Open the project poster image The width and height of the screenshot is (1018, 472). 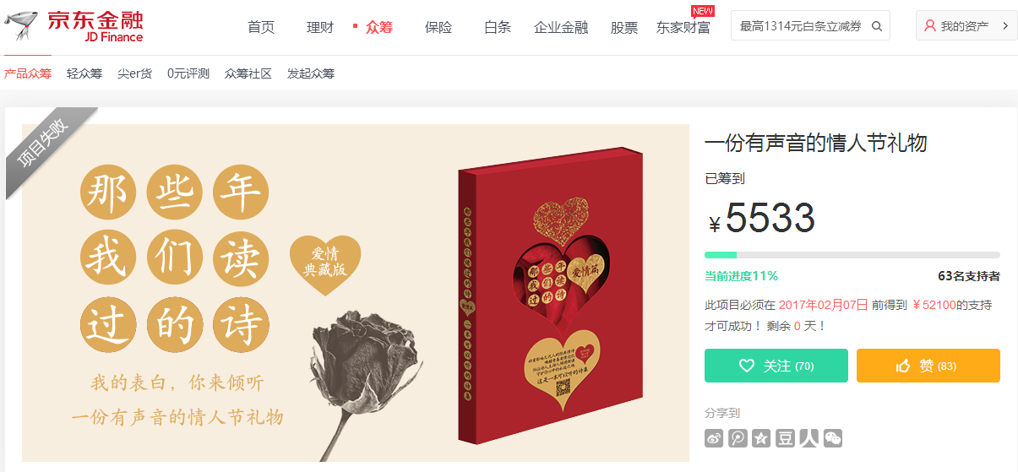(355, 293)
